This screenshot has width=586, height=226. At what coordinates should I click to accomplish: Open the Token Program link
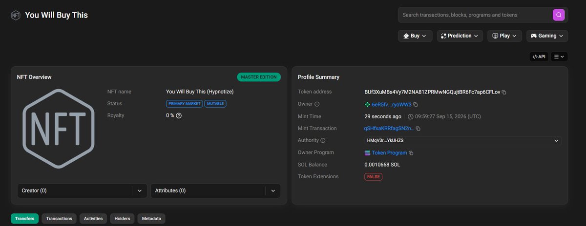(389, 153)
